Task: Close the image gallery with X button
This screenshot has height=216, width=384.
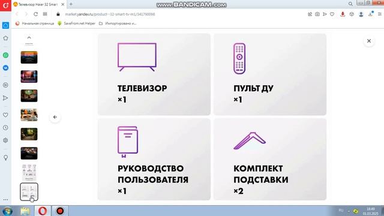Action: point(369,41)
